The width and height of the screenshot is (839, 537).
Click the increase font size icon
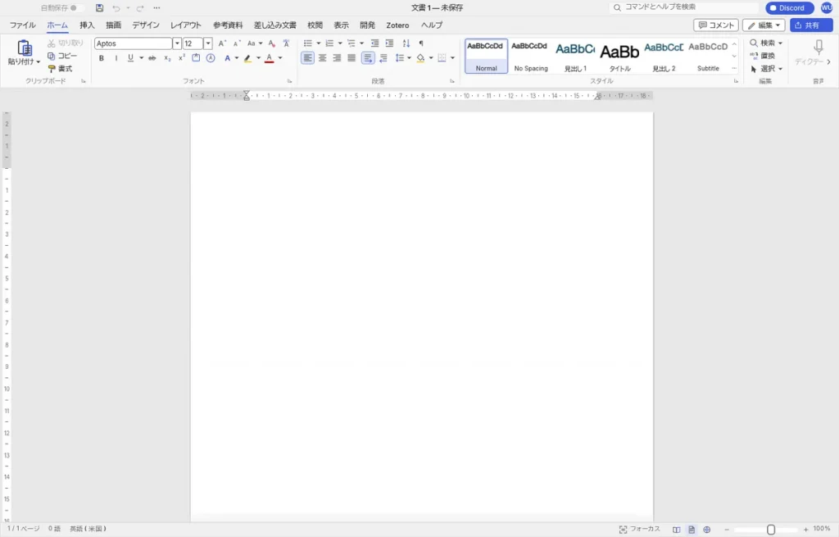point(222,43)
